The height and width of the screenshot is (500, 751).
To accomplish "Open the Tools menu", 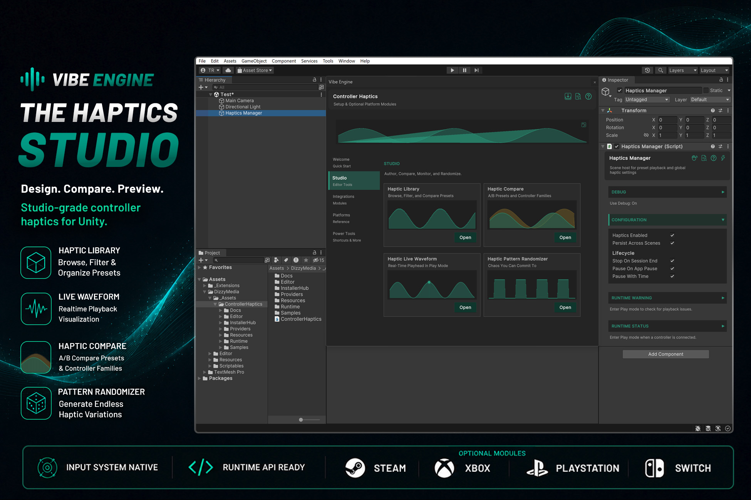I will (328, 61).
